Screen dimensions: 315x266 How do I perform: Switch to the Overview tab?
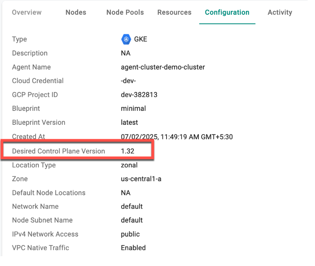[x=27, y=12]
